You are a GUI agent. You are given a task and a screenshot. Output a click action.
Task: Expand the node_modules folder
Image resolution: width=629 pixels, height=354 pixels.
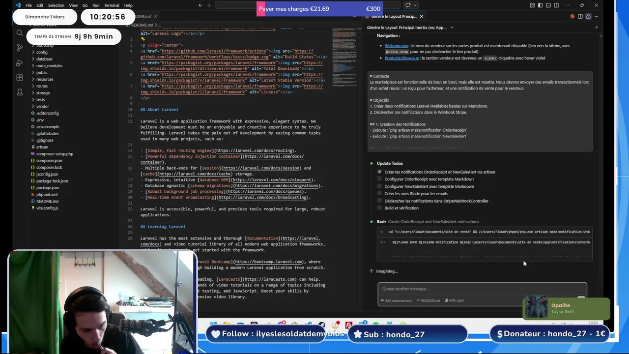[49, 66]
